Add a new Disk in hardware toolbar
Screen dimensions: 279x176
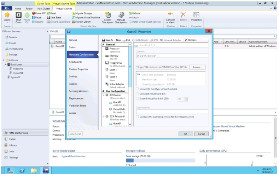[x=126, y=40]
